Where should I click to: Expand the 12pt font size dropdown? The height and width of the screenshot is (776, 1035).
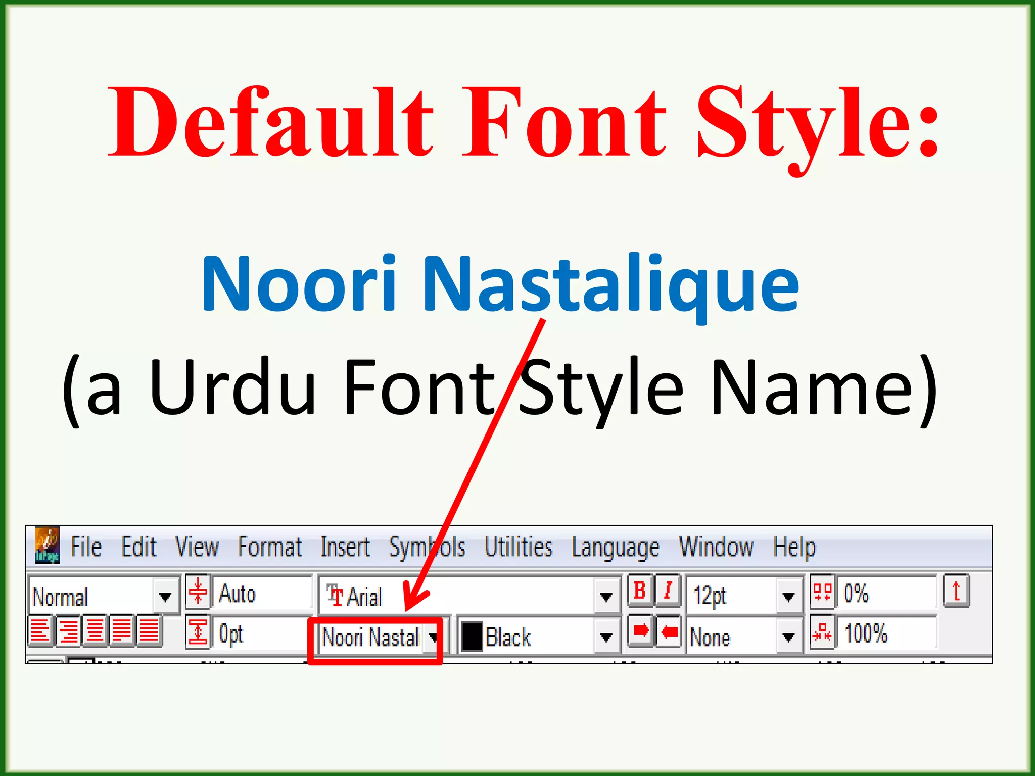pos(788,597)
